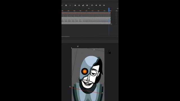Click the handle at top-right inside canvas
The width and height of the screenshot is (180, 101).
tap(94, 50)
